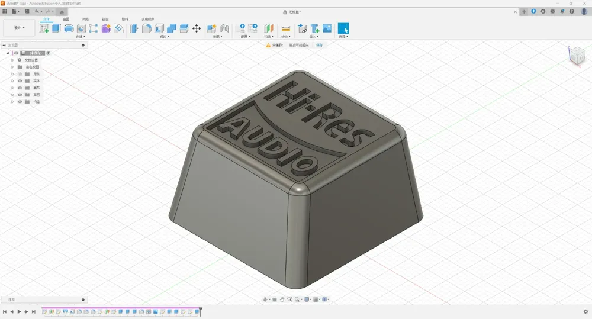Select the Combine tool
592x319 pixels.
172,28
